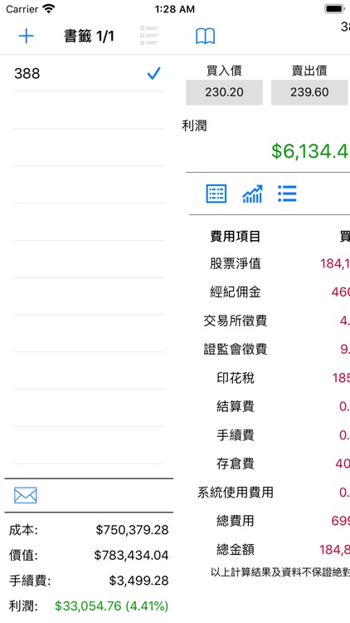Select the 印花稅 row label
The image size is (350, 623).
click(236, 378)
